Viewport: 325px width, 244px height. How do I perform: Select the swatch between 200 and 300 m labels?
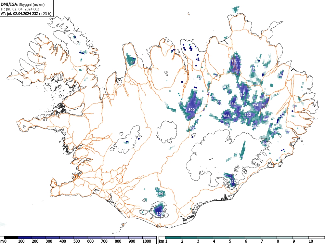(x=39, y=237)
